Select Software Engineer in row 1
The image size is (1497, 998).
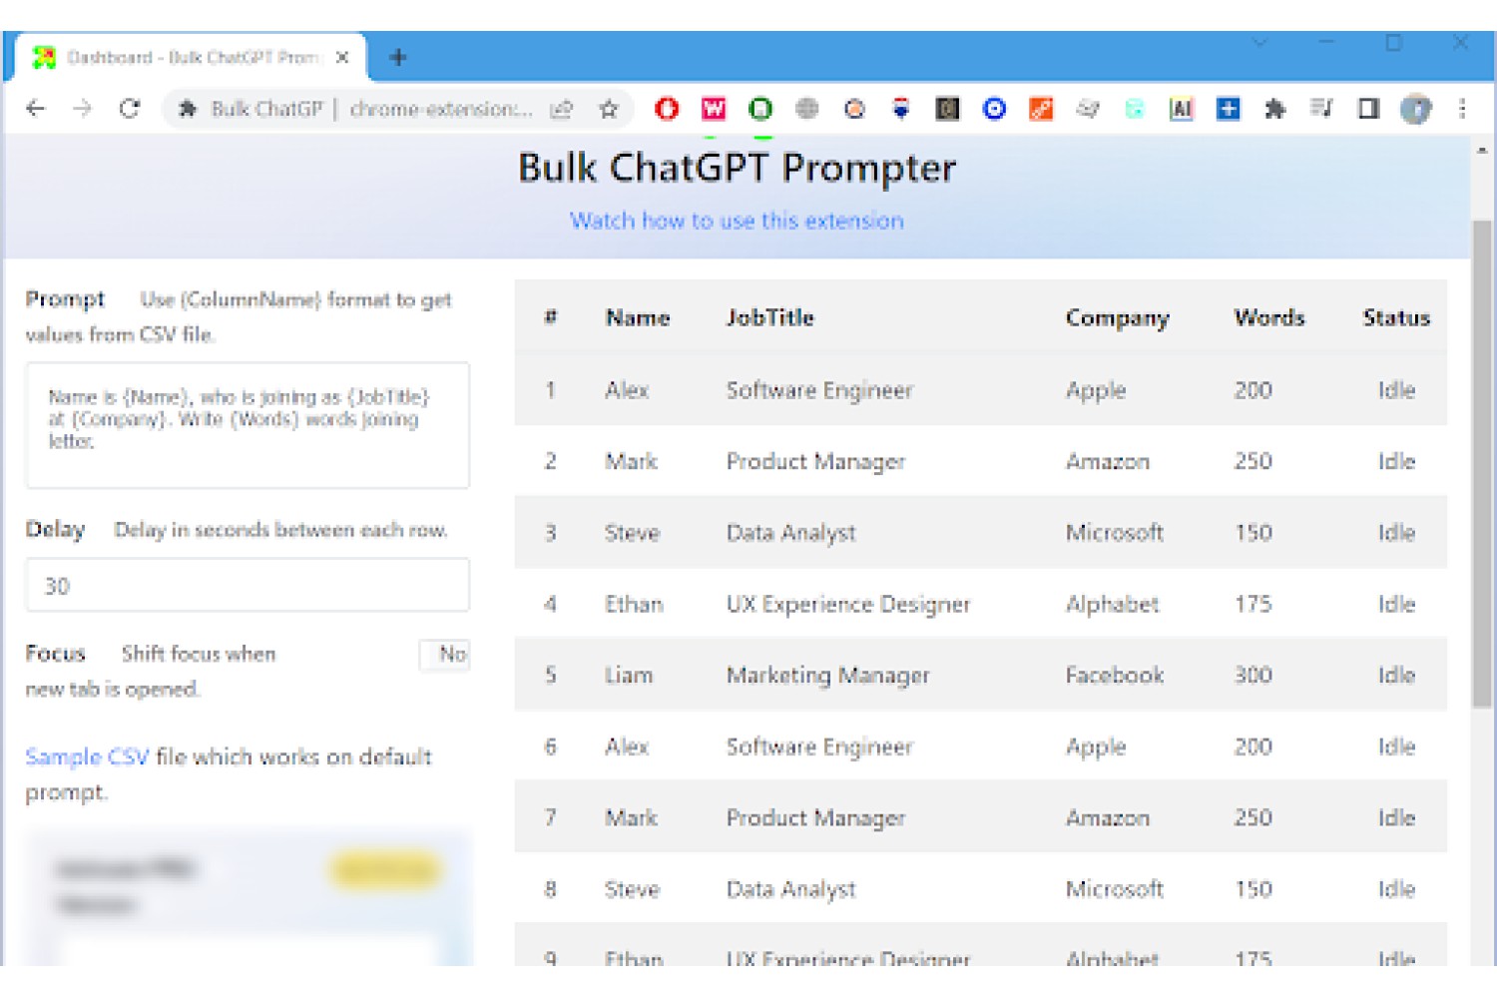[819, 390]
